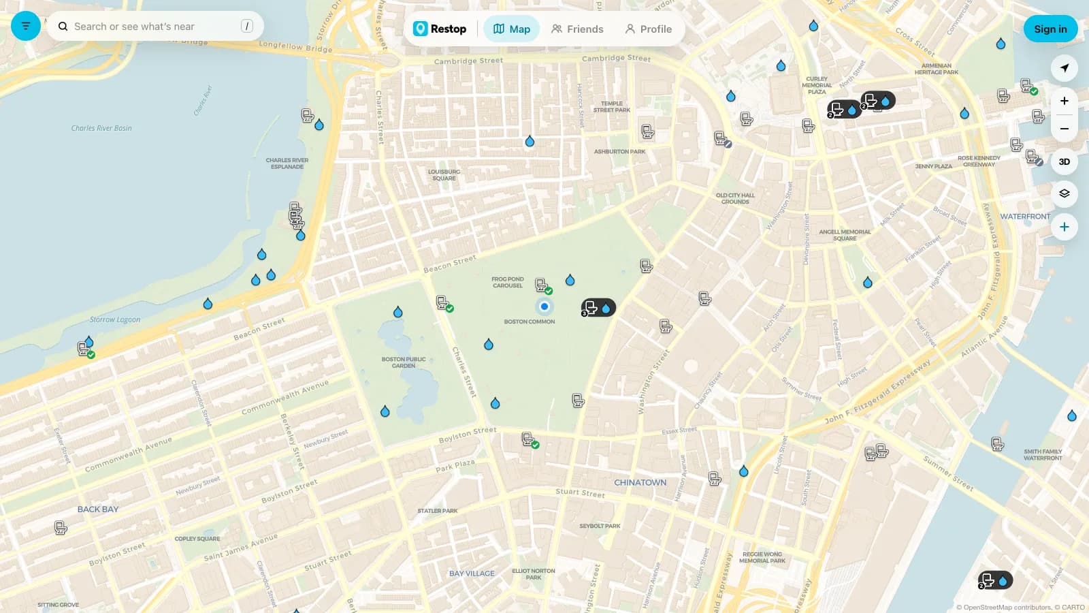
Task: Open the Friends tab
Action: pyautogui.click(x=577, y=29)
